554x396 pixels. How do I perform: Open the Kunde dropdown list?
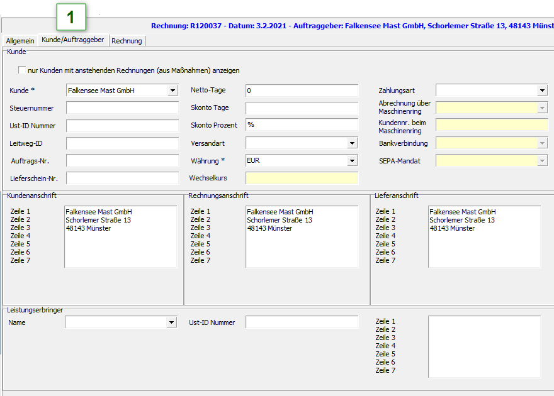(173, 91)
